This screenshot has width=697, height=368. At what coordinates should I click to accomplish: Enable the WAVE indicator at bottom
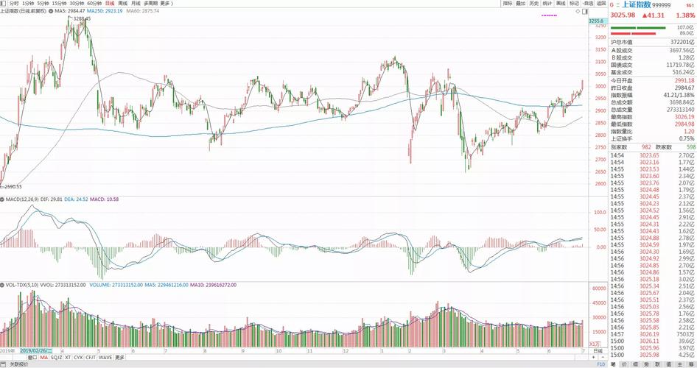click(x=105, y=357)
